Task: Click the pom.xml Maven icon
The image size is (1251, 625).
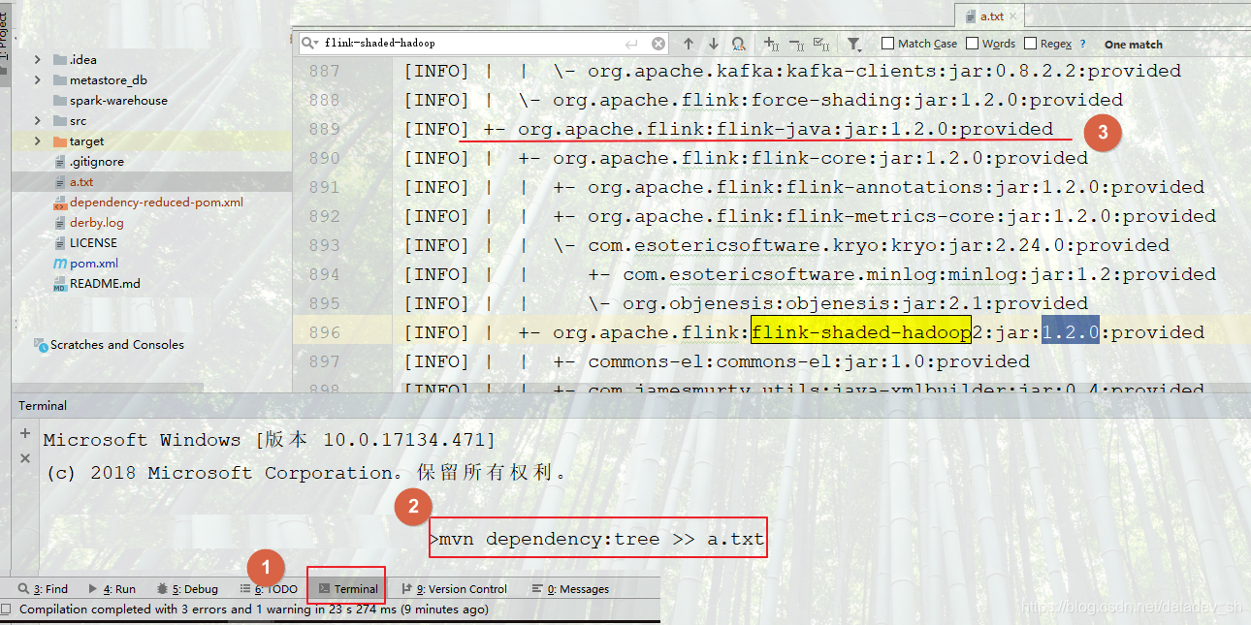Action: [x=60, y=263]
